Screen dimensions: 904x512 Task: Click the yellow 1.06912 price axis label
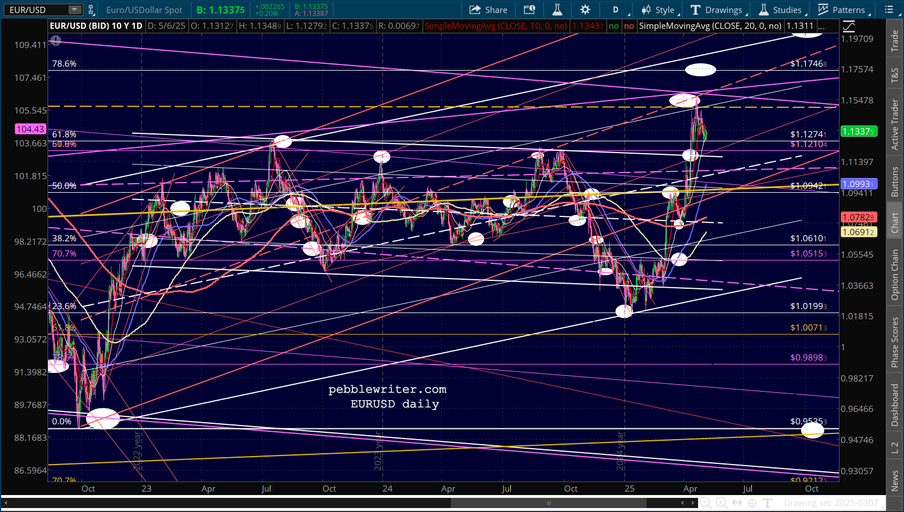click(x=859, y=232)
